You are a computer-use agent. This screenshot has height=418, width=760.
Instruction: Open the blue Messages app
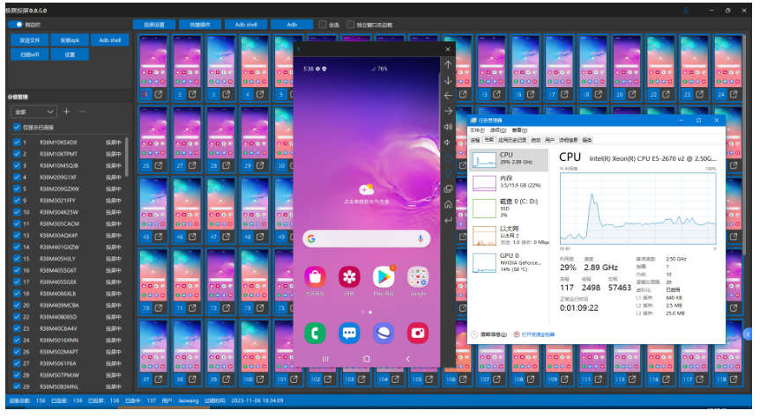point(349,334)
